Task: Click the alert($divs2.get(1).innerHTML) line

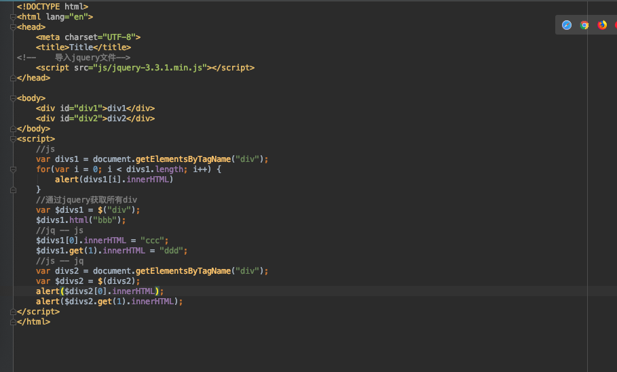Action: [109, 302]
